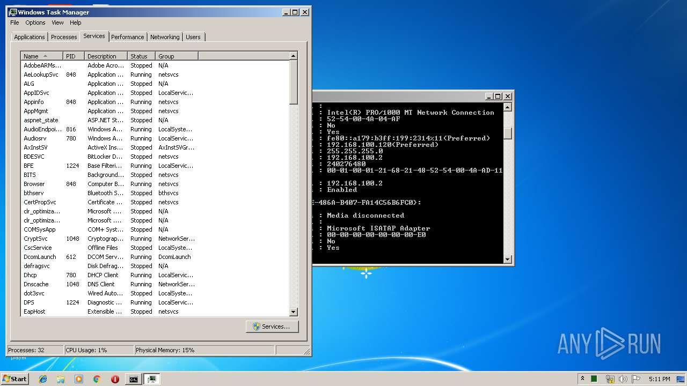Click Task Manager taskbar button
Viewport: 687px width, 386px height.
click(152, 379)
